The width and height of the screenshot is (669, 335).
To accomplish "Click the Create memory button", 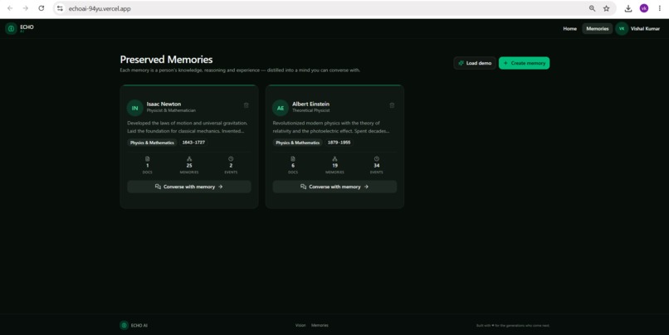I will (524, 63).
